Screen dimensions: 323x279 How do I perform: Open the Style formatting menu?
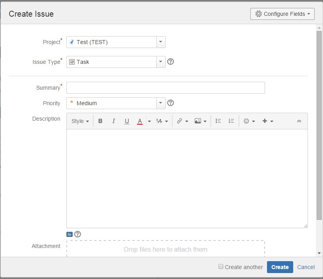coord(80,121)
